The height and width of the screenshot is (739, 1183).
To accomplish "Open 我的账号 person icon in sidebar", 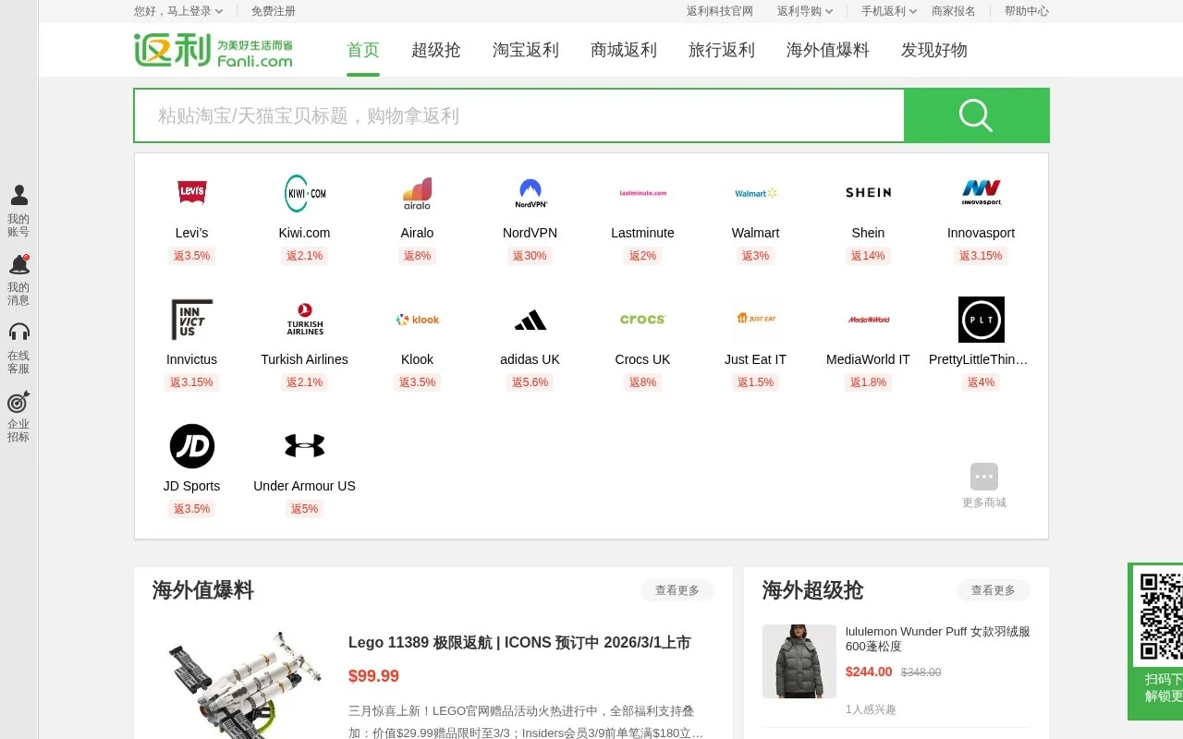I will [18, 195].
